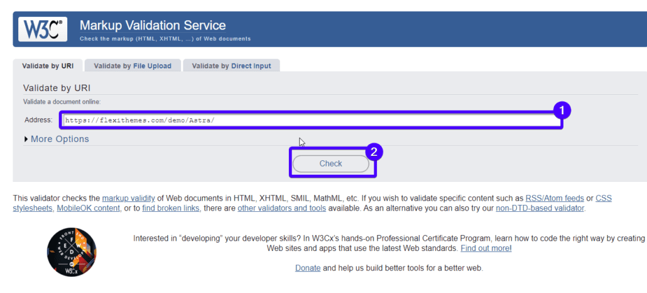Open the RSS/Atom feeds link
The image size is (647, 293).
coord(555,198)
